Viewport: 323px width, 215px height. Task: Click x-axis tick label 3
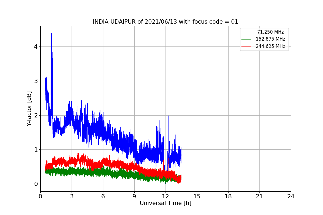coord(72,196)
